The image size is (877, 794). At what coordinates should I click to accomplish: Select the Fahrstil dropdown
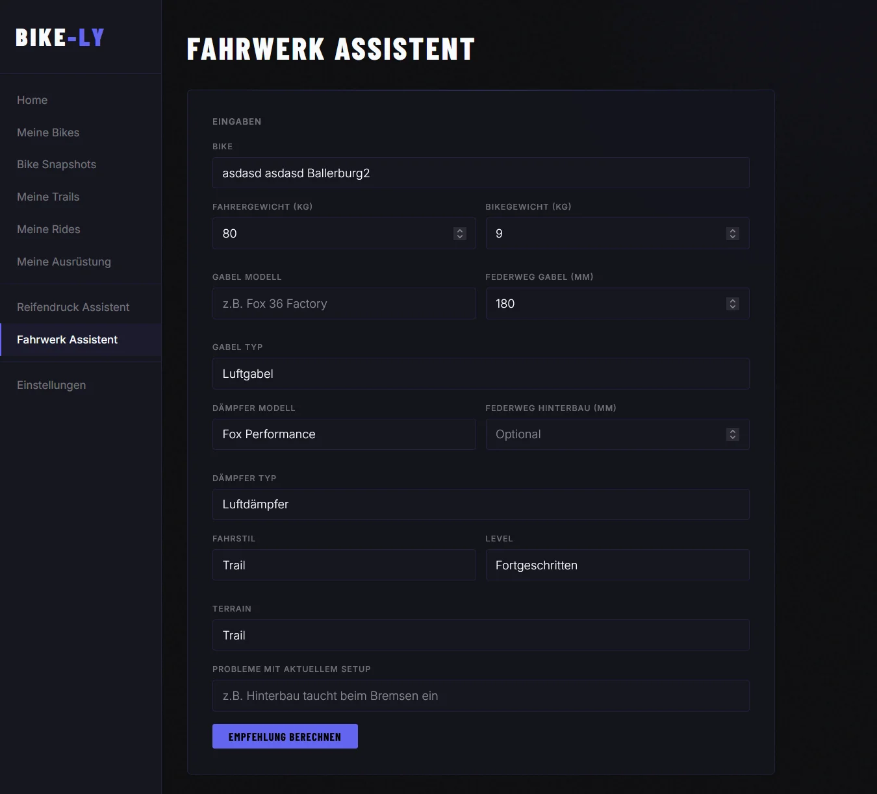344,565
